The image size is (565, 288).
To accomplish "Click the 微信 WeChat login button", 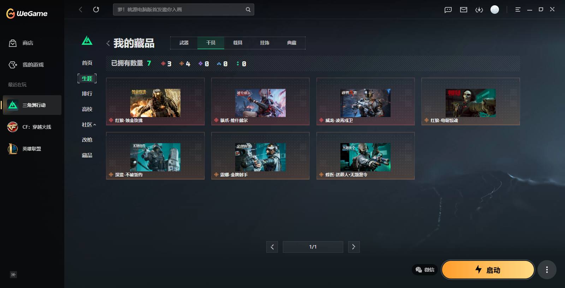I will (425, 270).
